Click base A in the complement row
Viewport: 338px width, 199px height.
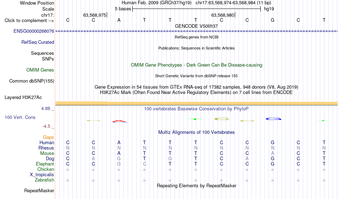tap(119, 20)
